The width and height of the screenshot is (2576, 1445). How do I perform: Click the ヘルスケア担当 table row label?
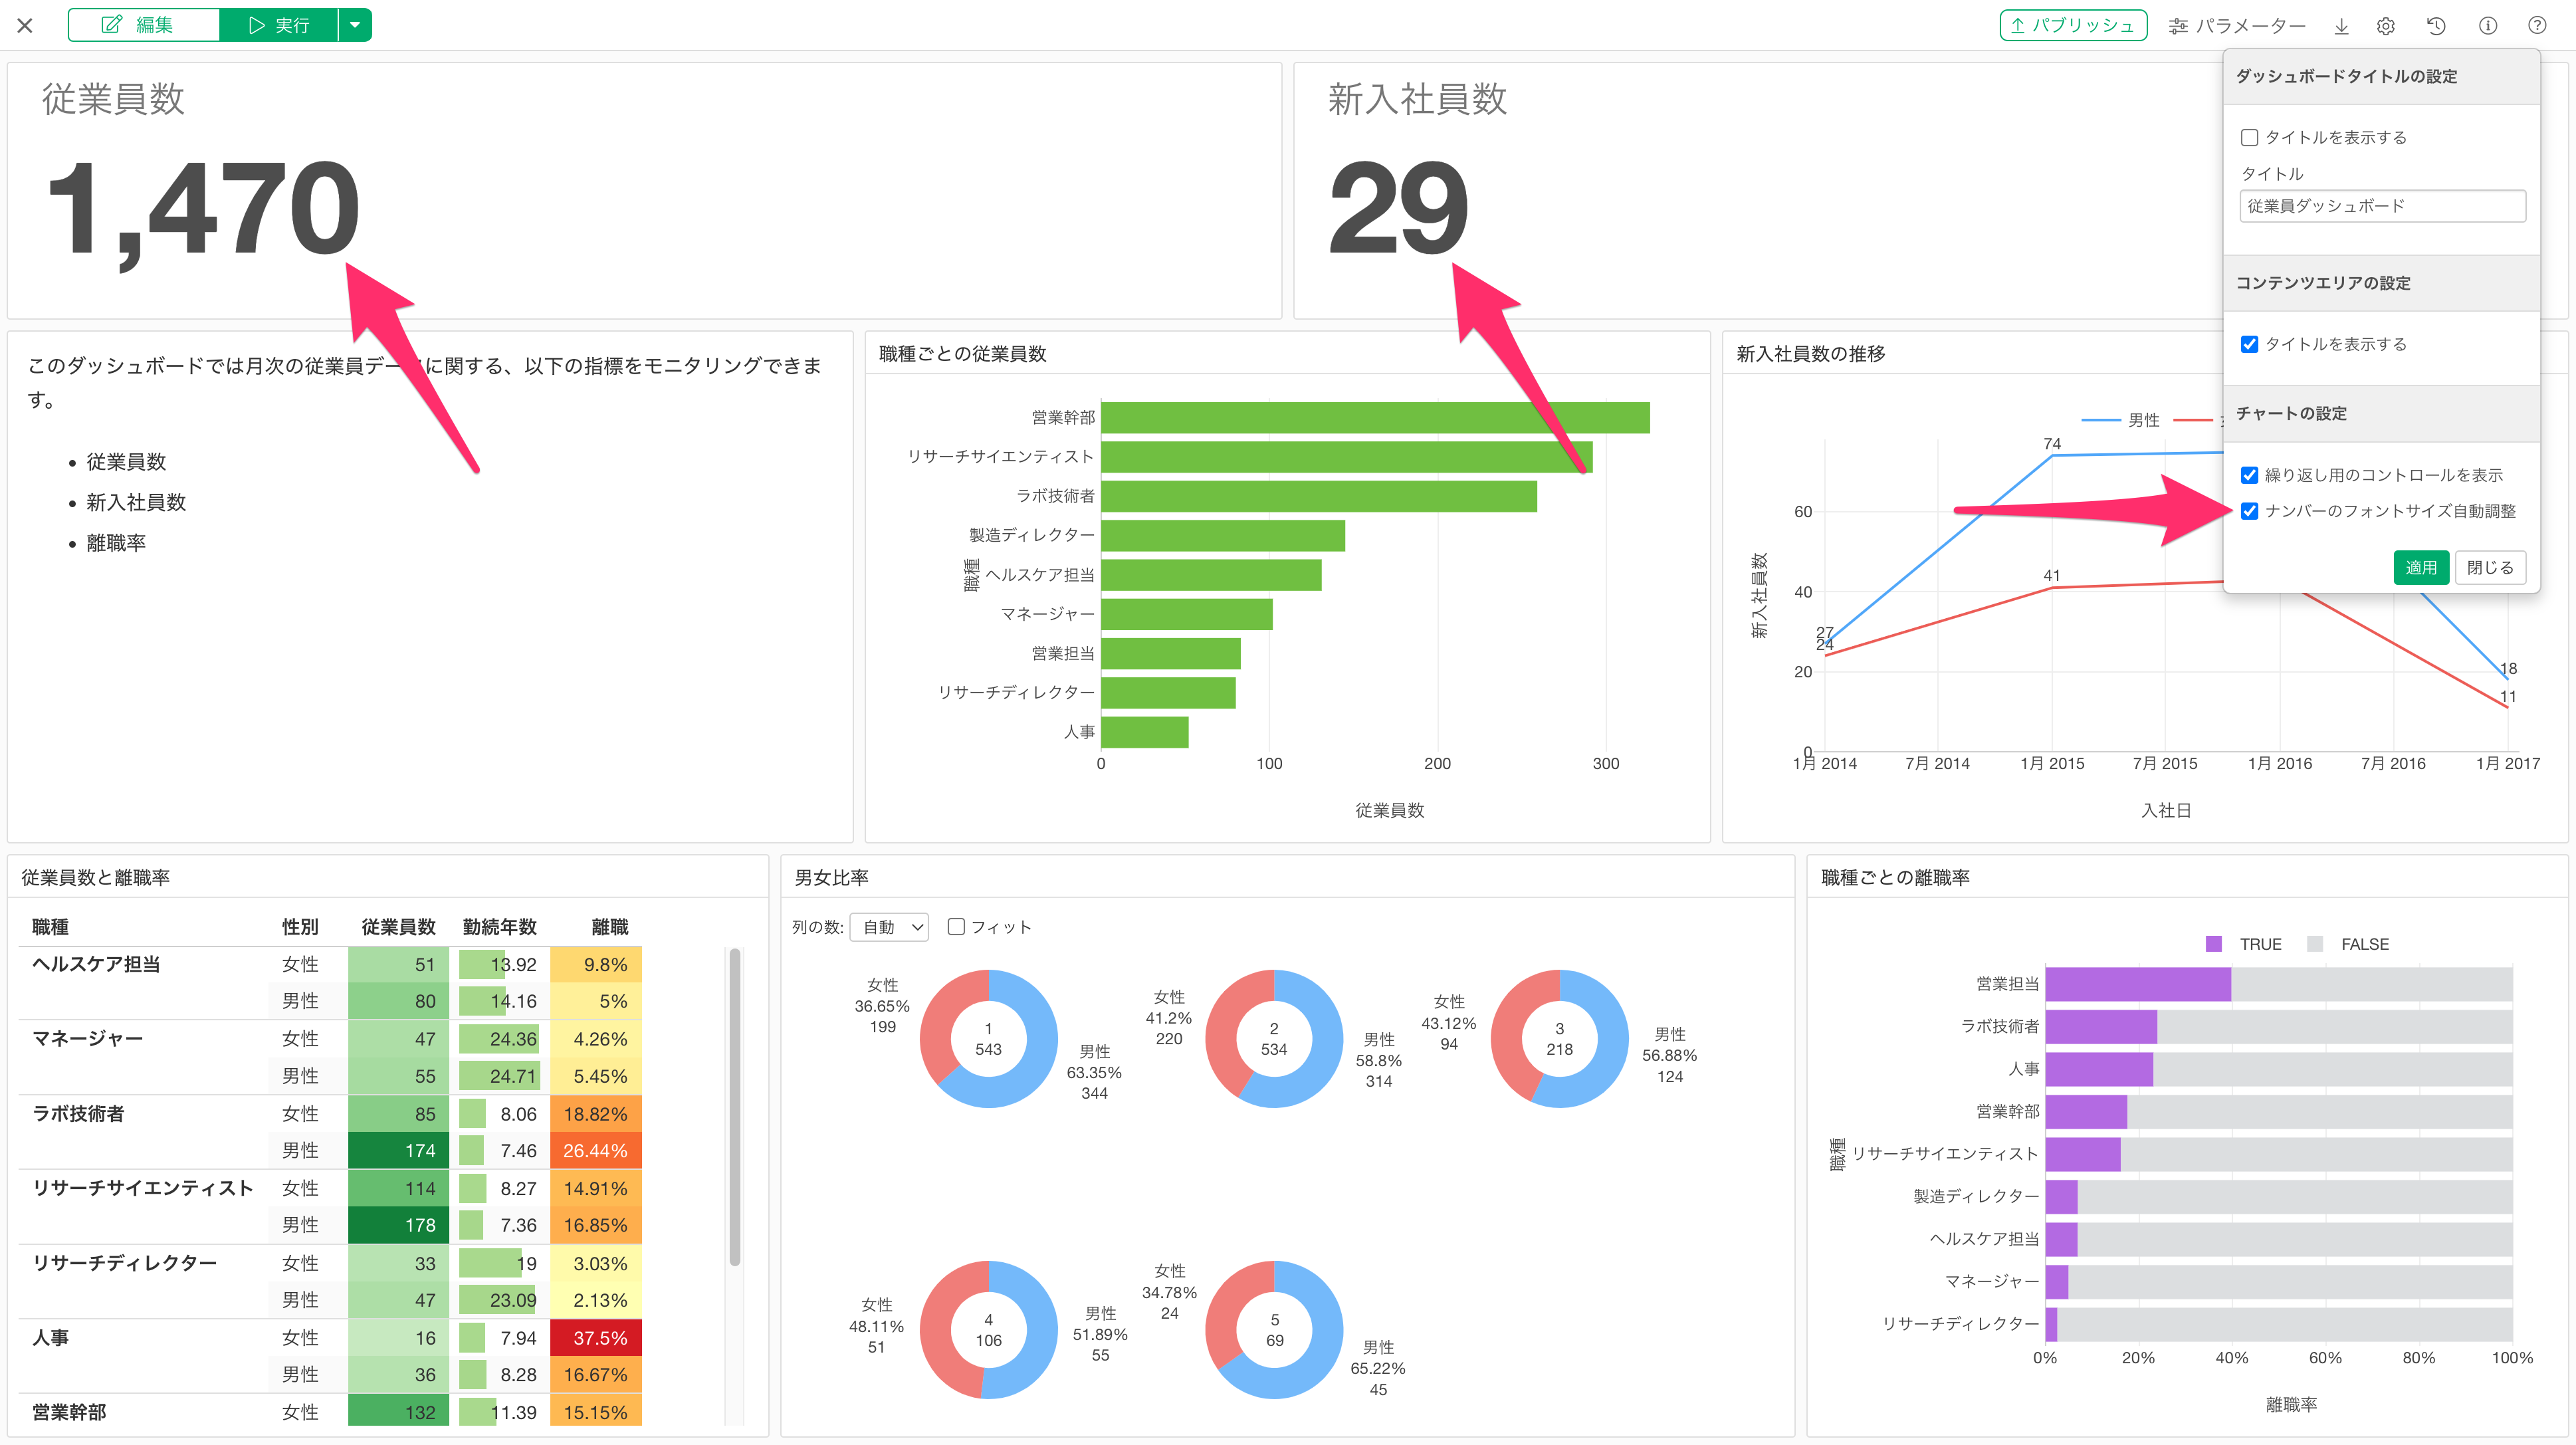pos(96,964)
